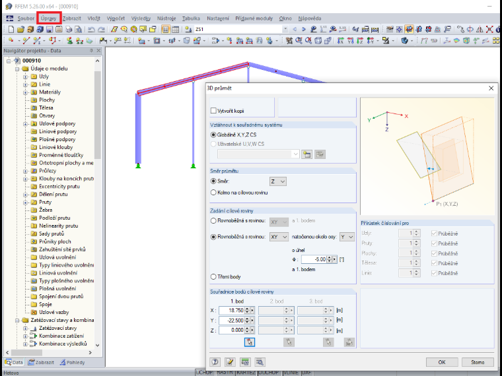Click the view in X direction icon
This screenshot has width=502, height=376.
pos(341,41)
